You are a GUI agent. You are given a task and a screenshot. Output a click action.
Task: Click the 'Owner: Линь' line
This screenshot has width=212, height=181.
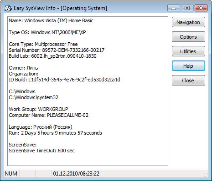(23, 68)
